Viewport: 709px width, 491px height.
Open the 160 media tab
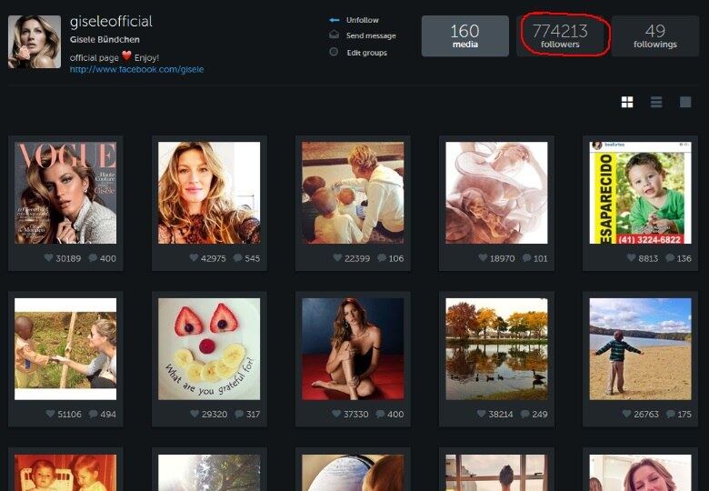click(464, 36)
